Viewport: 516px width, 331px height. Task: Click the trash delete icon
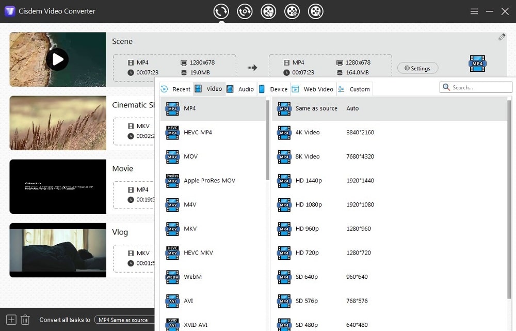[x=25, y=320]
